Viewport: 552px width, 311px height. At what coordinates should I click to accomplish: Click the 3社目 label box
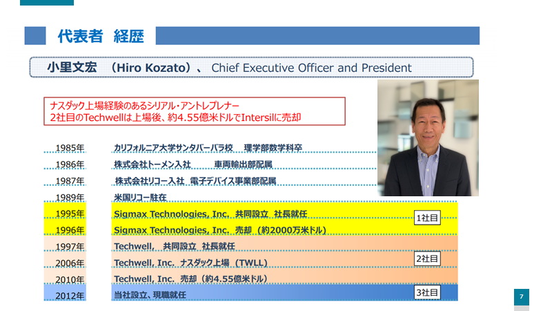(427, 292)
